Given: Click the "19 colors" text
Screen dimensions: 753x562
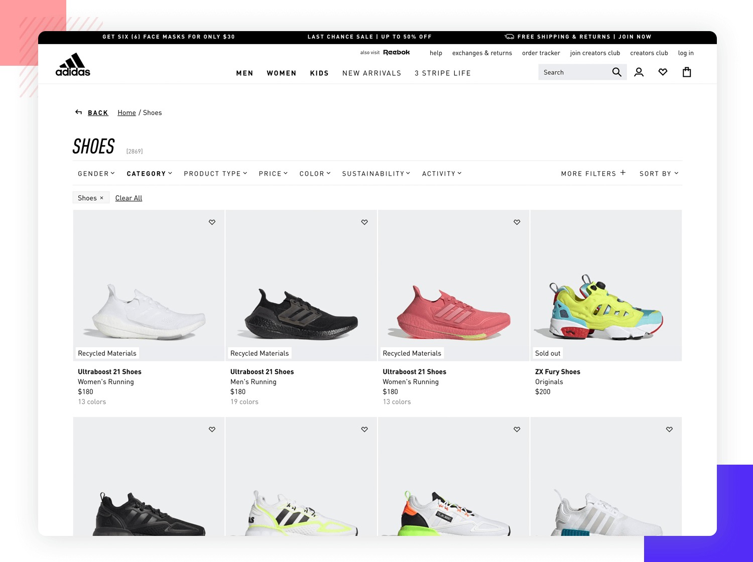Looking at the screenshot, I should pos(244,402).
